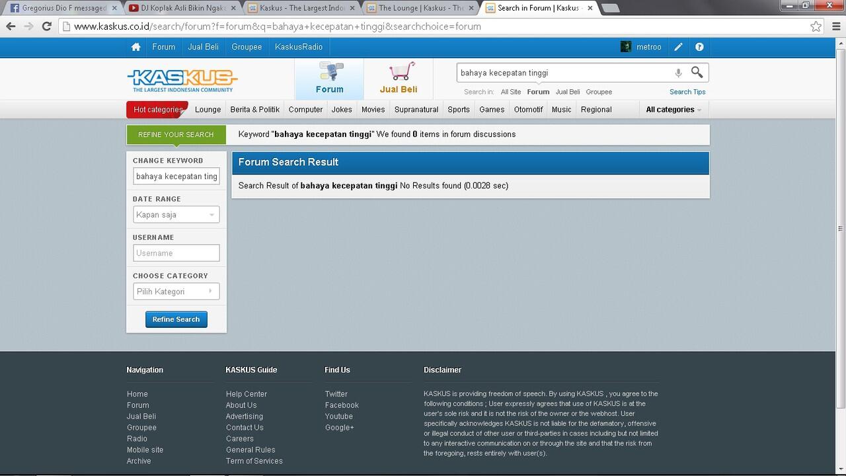Click the Refine Your Search header

click(x=176, y=135)
